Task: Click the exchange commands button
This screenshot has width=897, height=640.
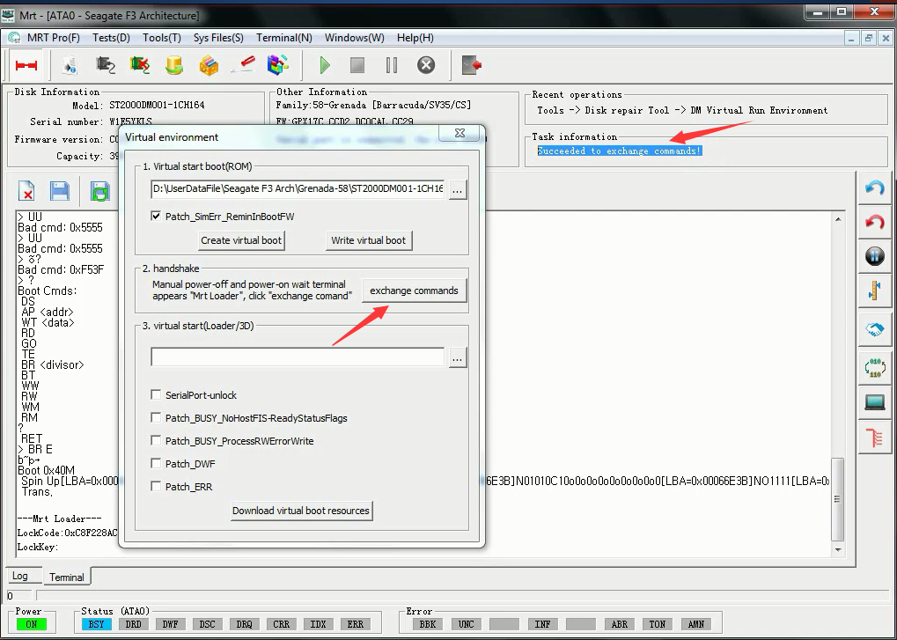Action: [x=415, y=291]
